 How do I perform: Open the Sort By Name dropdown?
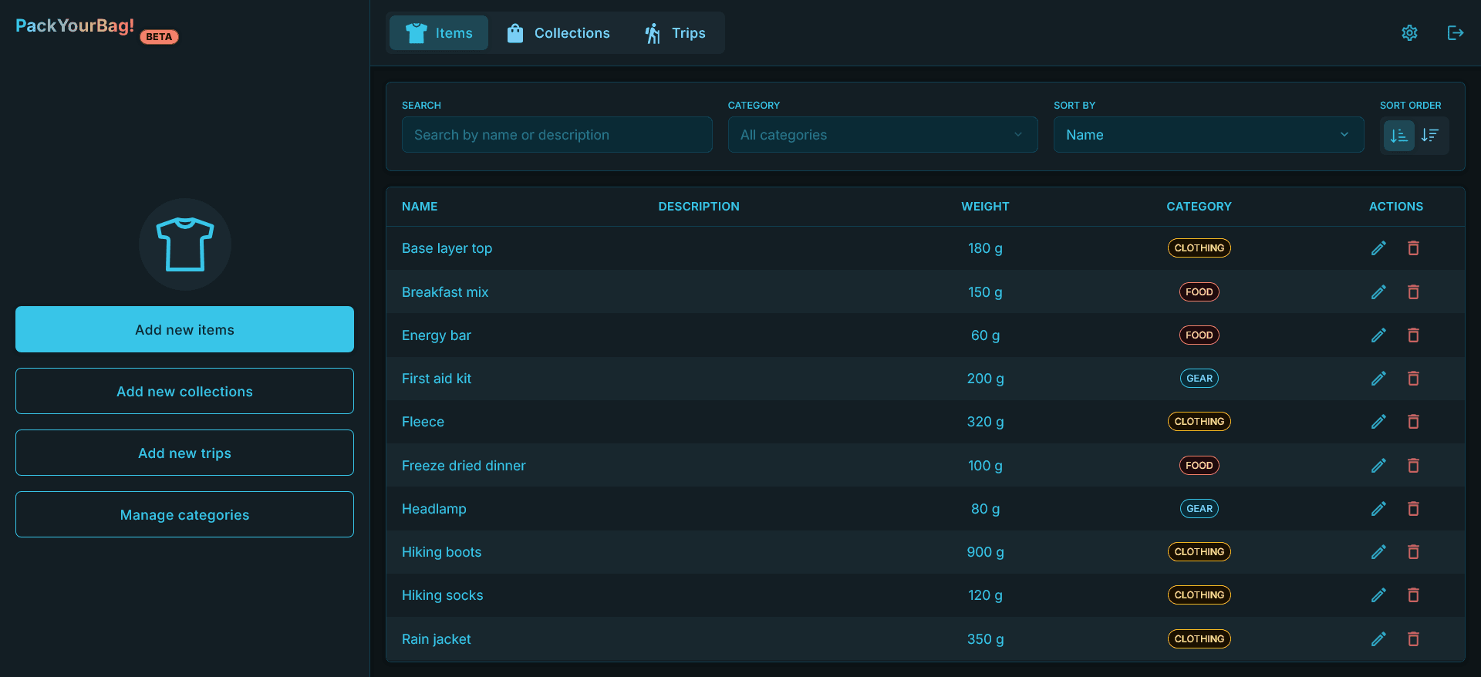pos(1209,135)
